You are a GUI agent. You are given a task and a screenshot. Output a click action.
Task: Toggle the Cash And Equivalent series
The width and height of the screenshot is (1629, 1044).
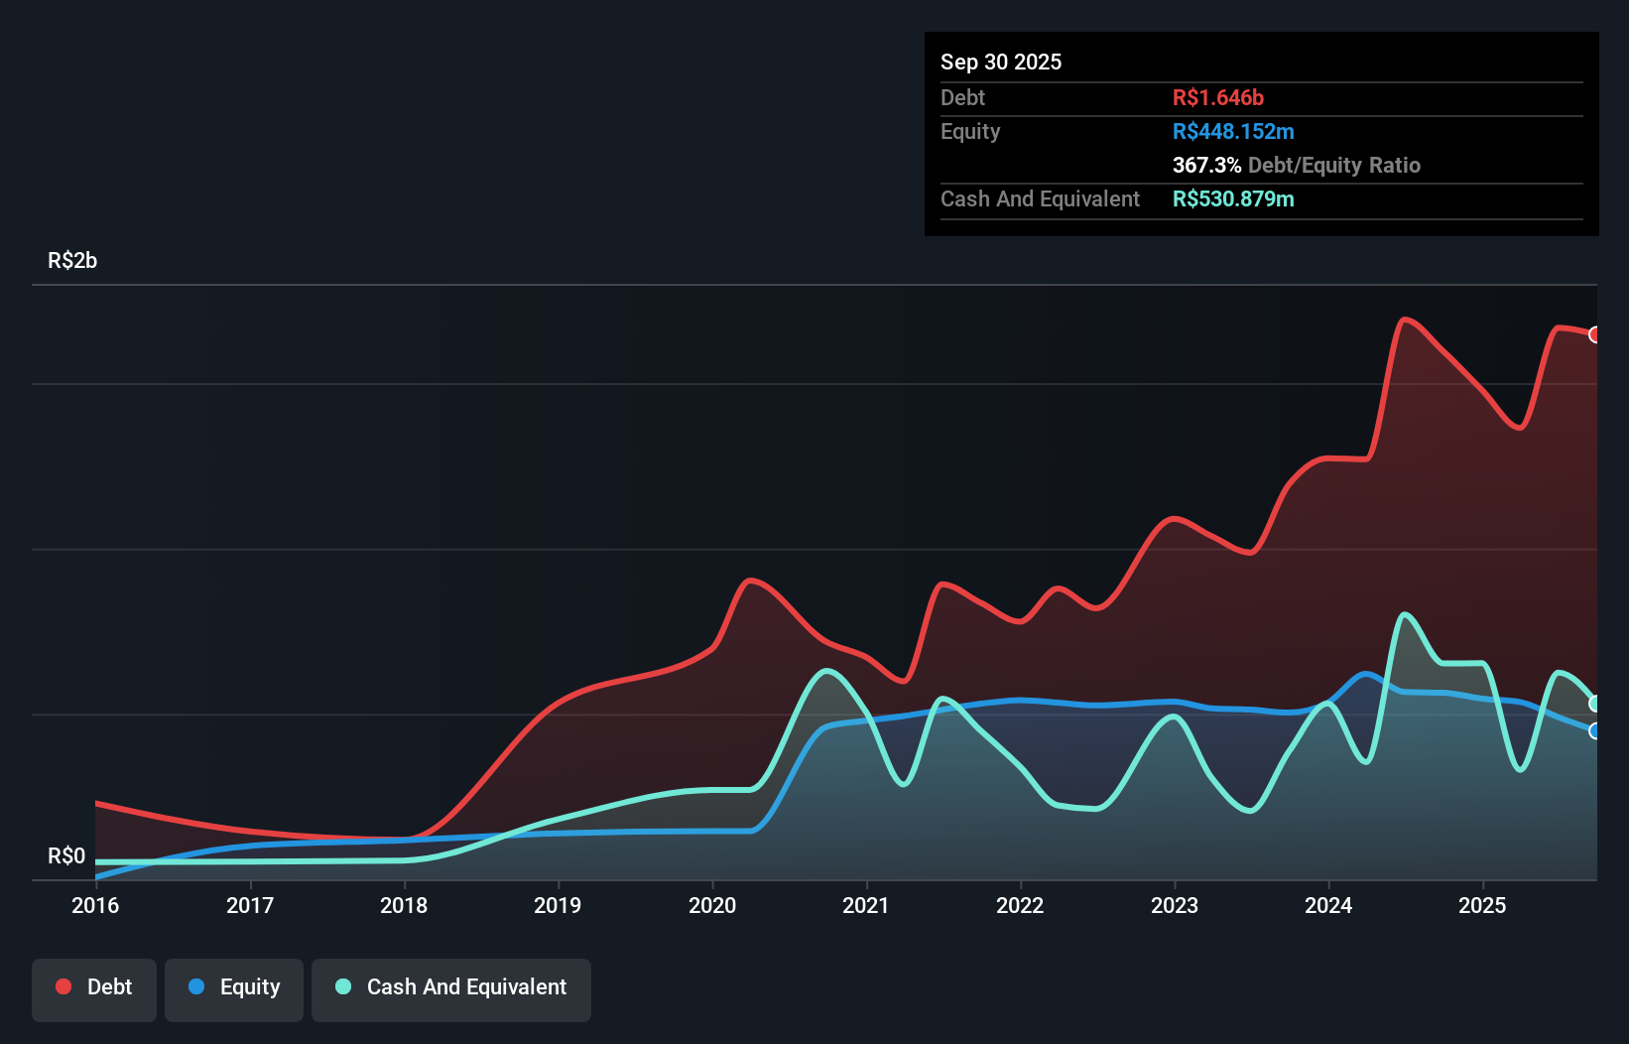coord(451,988)
